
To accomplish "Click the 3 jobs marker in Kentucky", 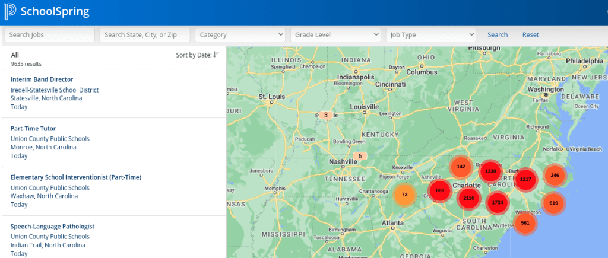I will (x=325, y=115).
